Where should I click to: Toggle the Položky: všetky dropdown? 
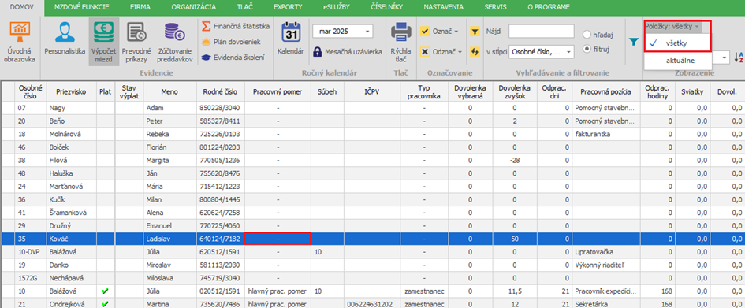point(672,27)
